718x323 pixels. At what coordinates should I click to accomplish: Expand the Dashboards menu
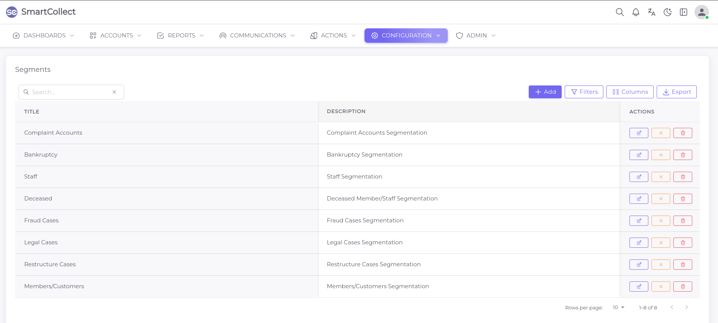tap(44, 36)
